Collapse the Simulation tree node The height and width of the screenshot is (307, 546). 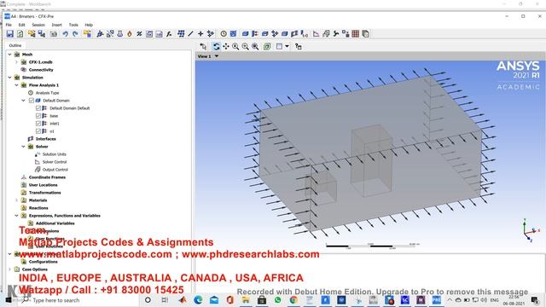(x=9, y=78)
